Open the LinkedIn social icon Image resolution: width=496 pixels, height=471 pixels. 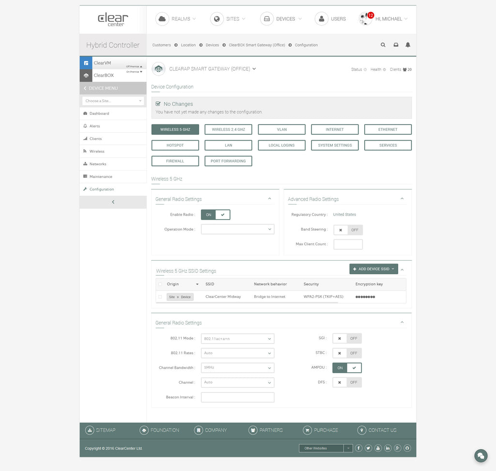pyautogui.click(x=388, y=448)
